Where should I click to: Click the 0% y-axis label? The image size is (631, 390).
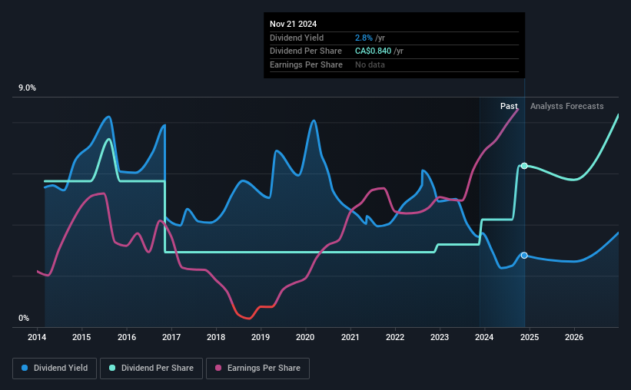(24, 318)
